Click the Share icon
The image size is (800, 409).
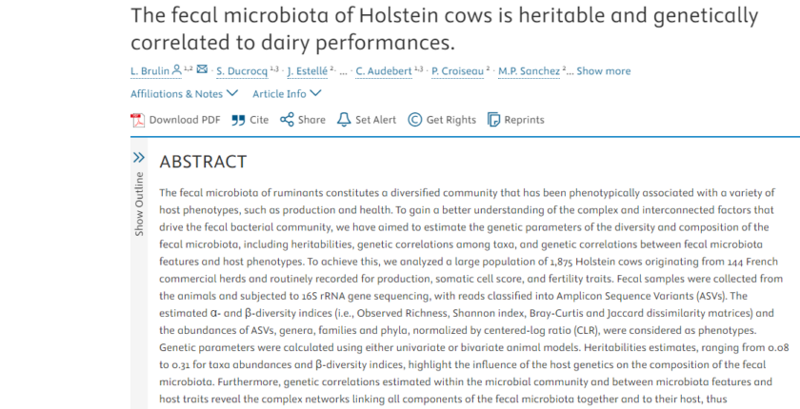tap(286, 120)
